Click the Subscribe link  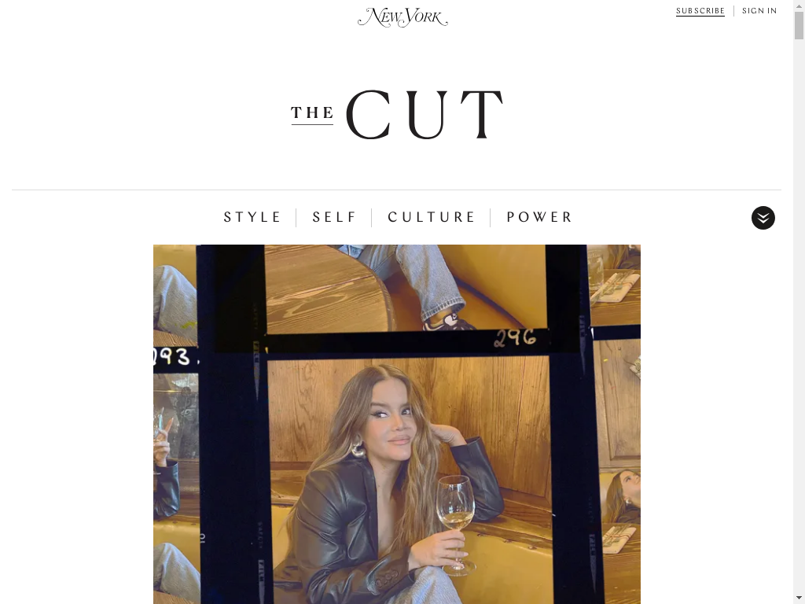coord(700,11)
